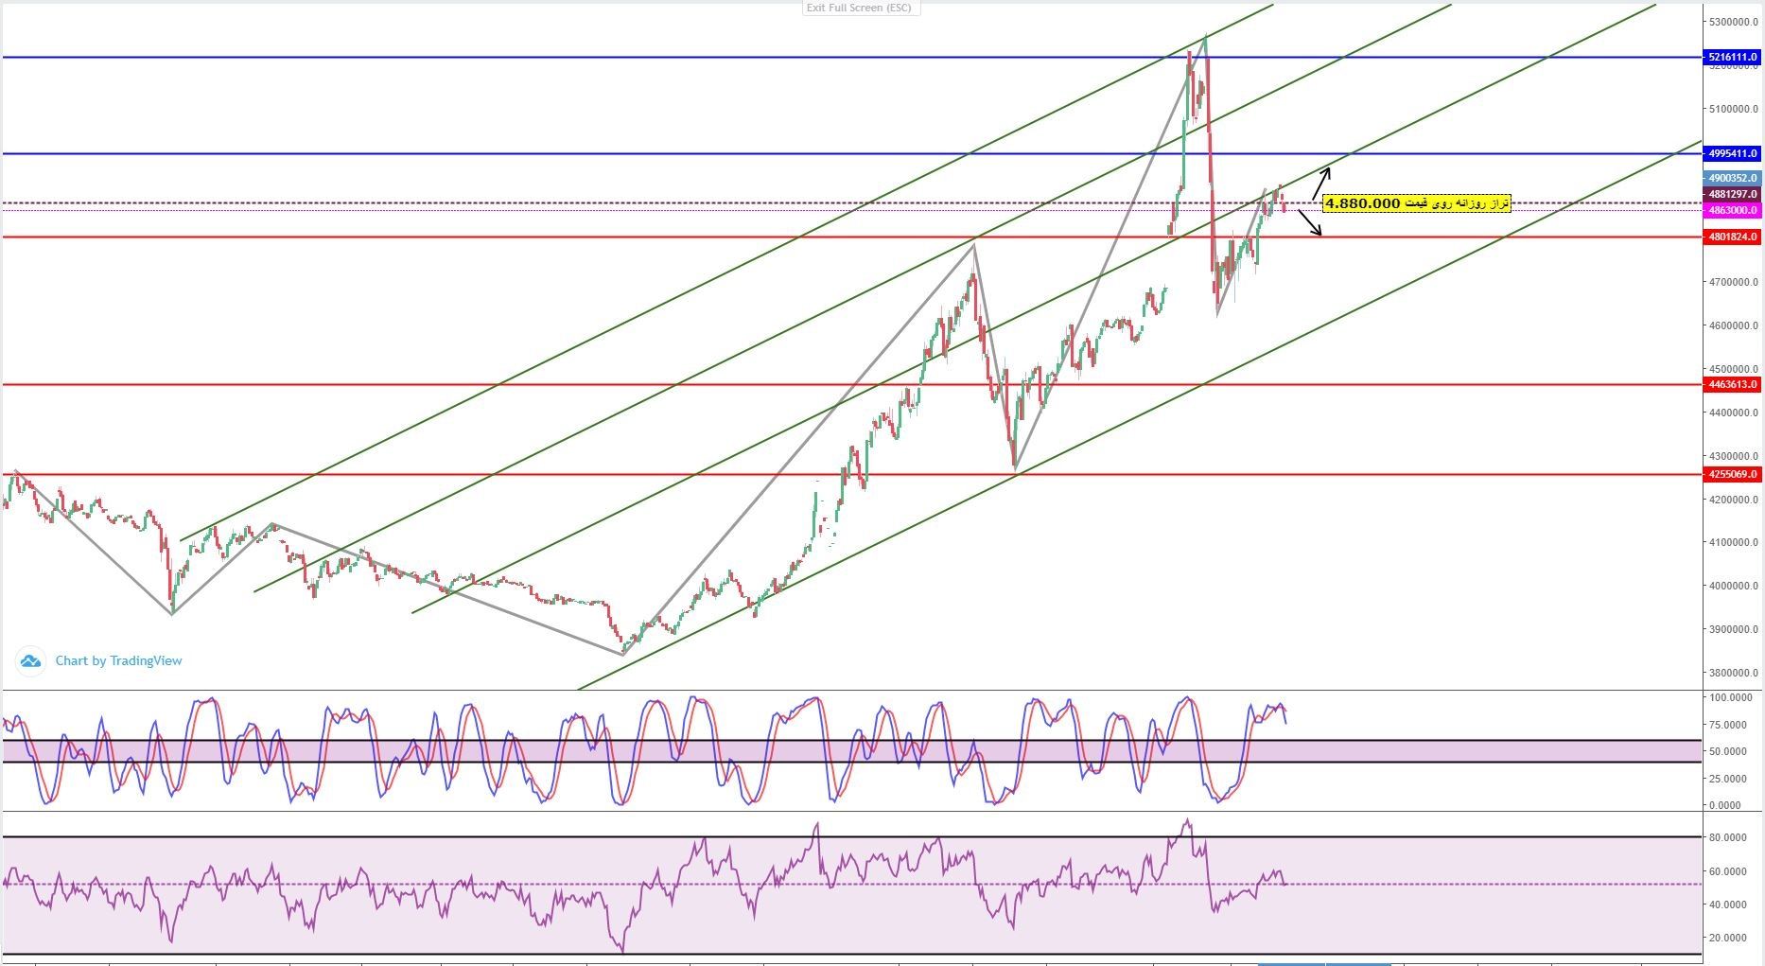
Task: Select the red 4255069.0 price label
Action: 1732,474
